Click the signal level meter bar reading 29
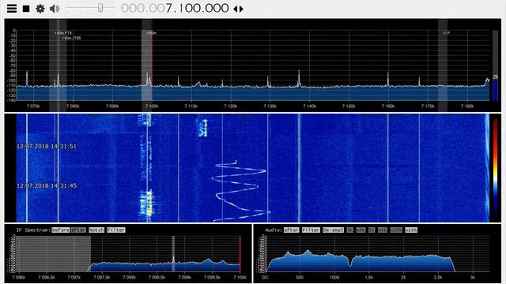506x284 pixels. click(x=496, y=65)
